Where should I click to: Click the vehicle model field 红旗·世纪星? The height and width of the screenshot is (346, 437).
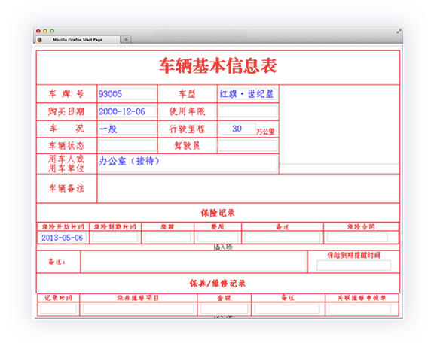click(x=247, y=94)
